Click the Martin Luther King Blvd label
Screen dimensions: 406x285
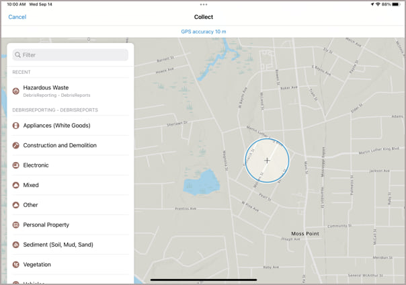tap(378, 151)
